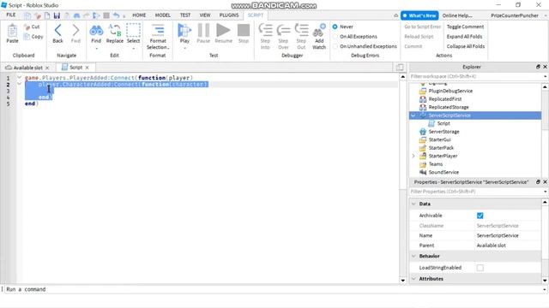Screen dimensions: 549x308
Task: Toggle the Archivable checkbox
Action: coord(480,216)
